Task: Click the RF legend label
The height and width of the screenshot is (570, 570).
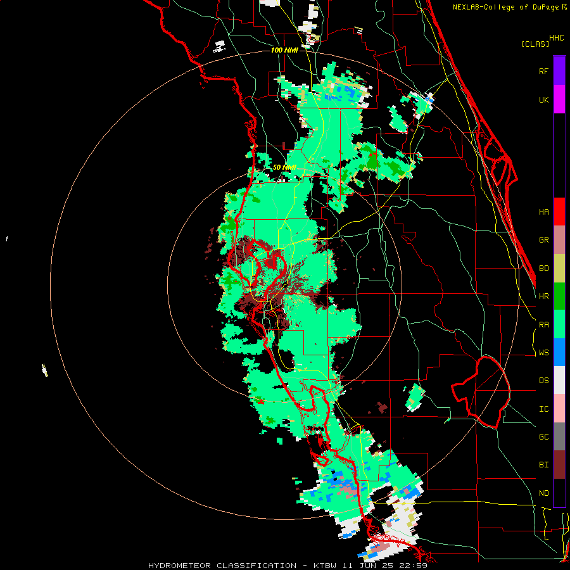Action: (544, 71)
